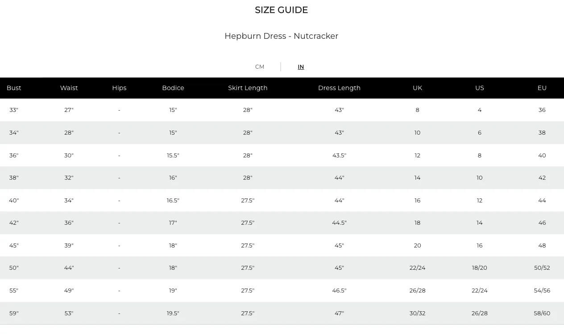The width and height of the screenshot is (564, 334).
Task: Click the Hips column header
Action: [x=119, y=88]
